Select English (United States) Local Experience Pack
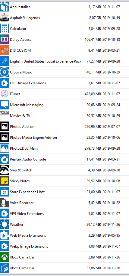The width and height of the screenshot is (129, 276). tap(46, 61)
